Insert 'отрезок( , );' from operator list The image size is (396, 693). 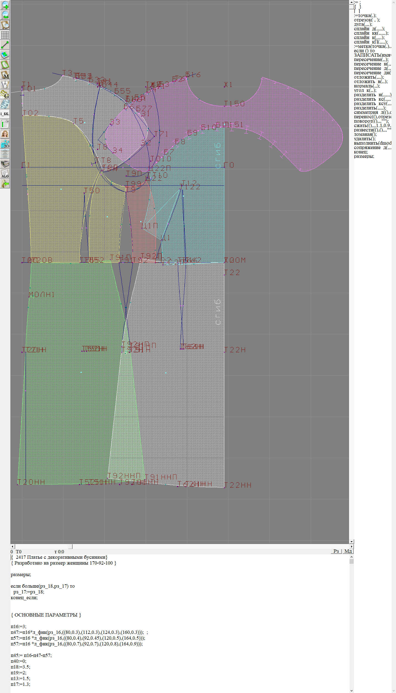(x=367, y=20)
